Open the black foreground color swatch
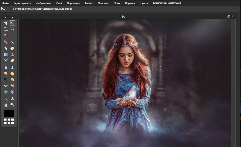The height and width of the screenshot is (147, 241). pos(9,113)
